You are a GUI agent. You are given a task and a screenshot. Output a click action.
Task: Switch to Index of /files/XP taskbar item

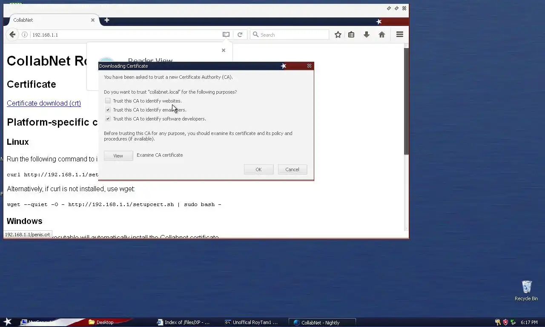click(x=184, y=322)
